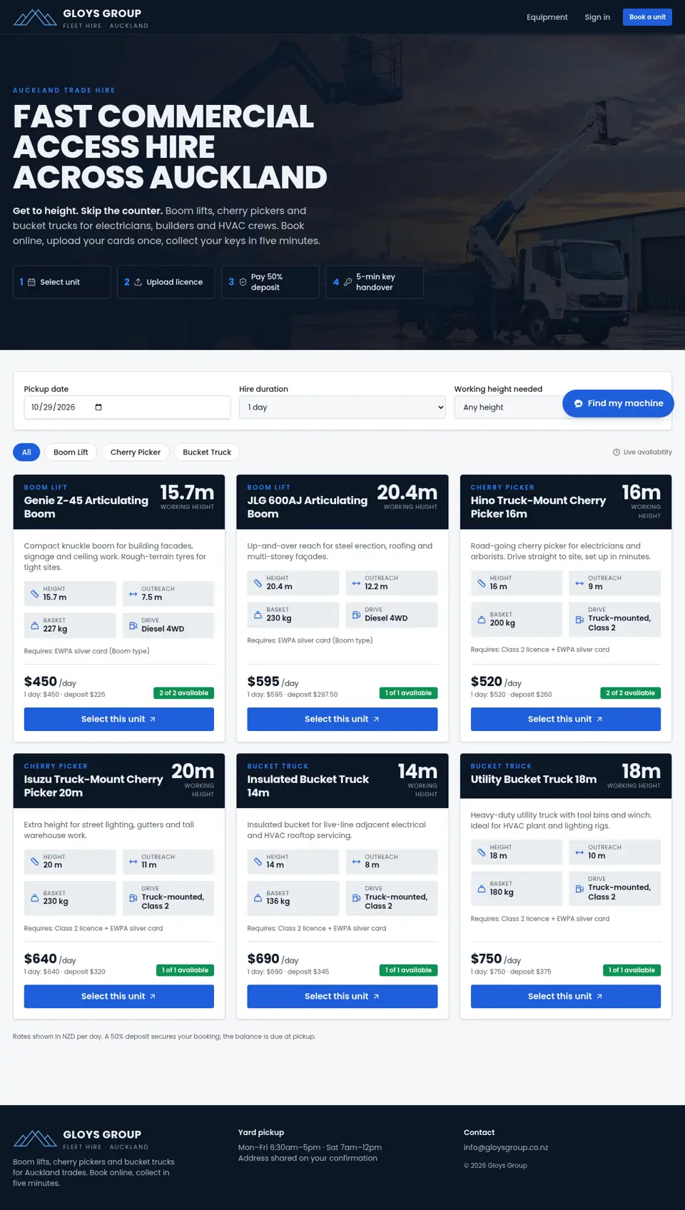
Task: Select the Insulated Bucket Truck 14m unit
Action: 342,997
